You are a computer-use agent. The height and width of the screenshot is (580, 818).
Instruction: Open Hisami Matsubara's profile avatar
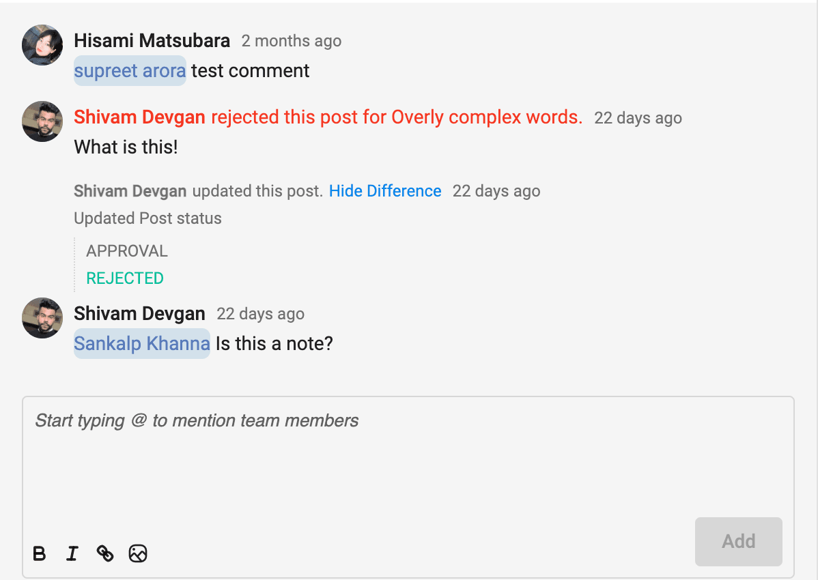tap(42, 45)
